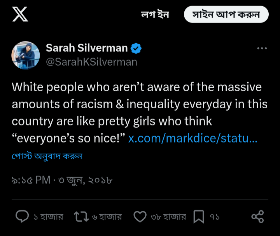Click the সাইন আপ করুন sign-up button
Viewport: 280px width, 236px height.
tap(226, 14)
